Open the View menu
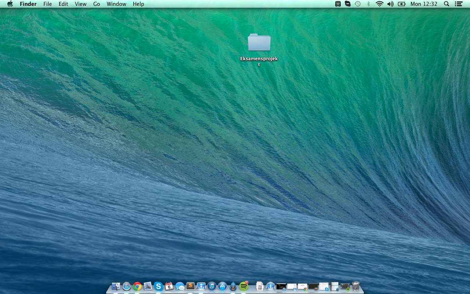 pyautogui.click(x=81, y=4)
